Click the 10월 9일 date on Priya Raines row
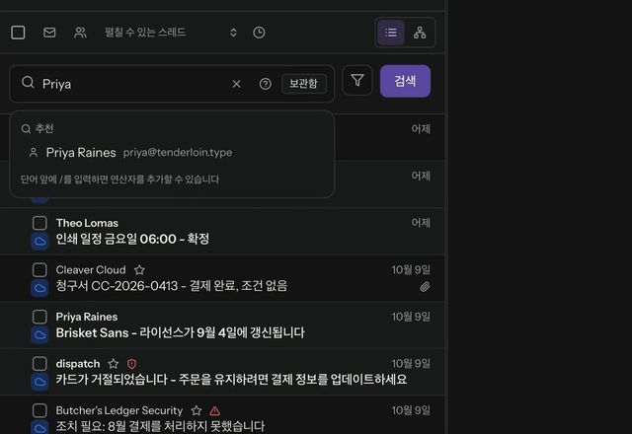The image size is (632, 434). click(x=411, y=317)
